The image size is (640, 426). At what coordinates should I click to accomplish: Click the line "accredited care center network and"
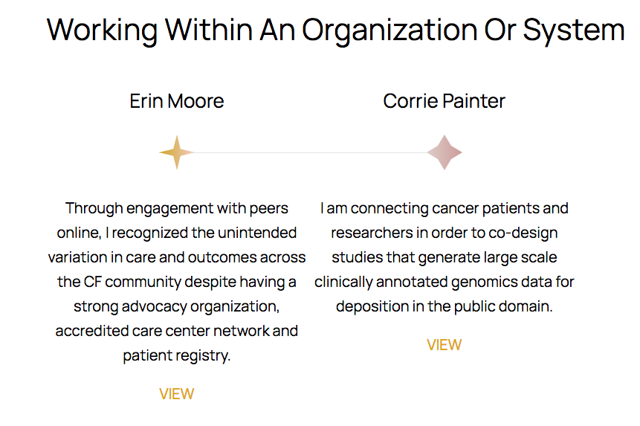pos(177,331)
